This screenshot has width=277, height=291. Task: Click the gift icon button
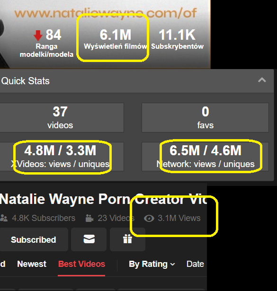[x=127, y=239]
